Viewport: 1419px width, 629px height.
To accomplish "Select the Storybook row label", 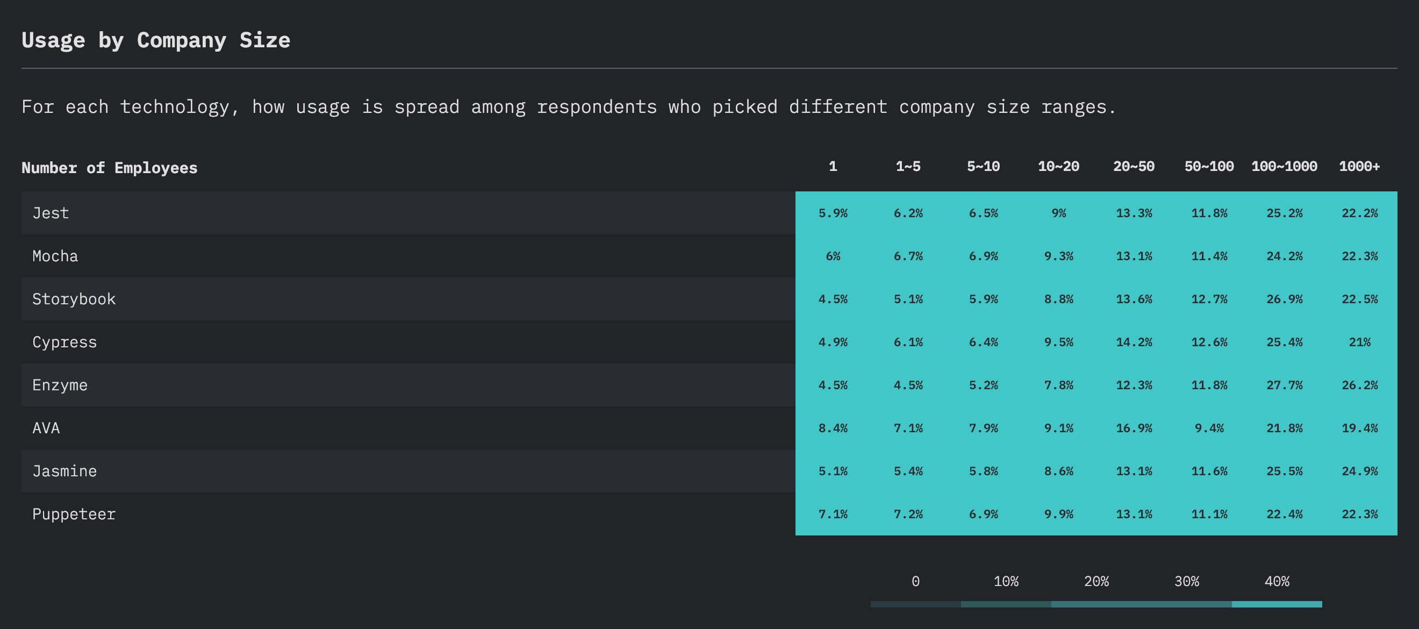I will (x=74, y=299).
